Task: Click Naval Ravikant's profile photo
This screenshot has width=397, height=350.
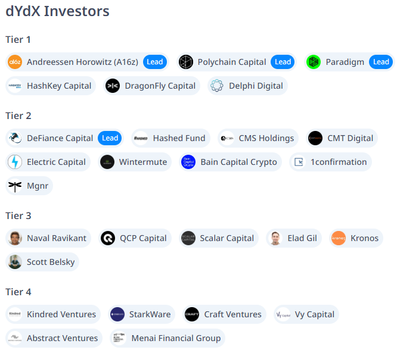Action: point(15,238)
